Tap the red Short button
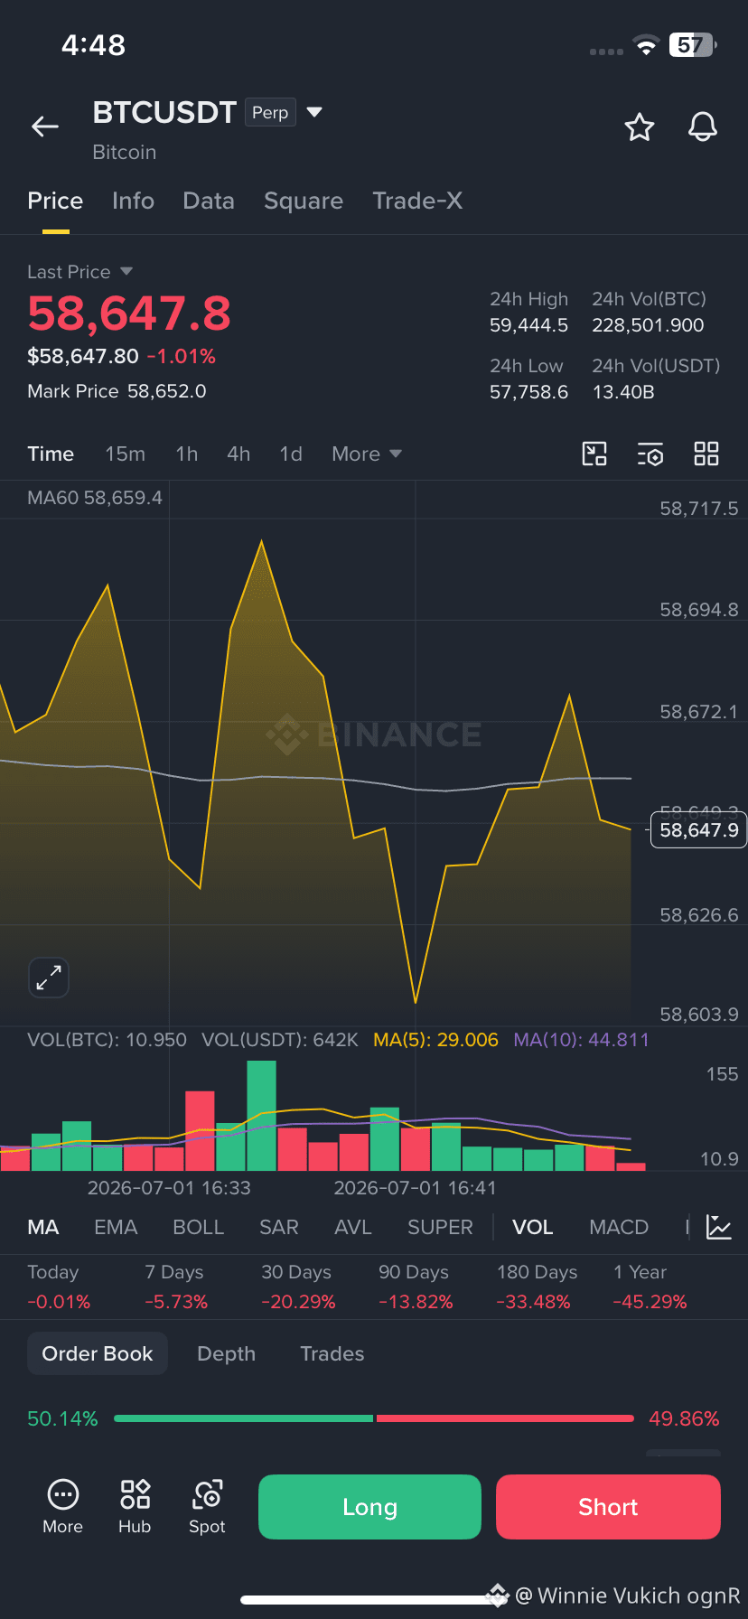Image resolution: width=748 pixels, height=1619 pixels. (608, 1507)
